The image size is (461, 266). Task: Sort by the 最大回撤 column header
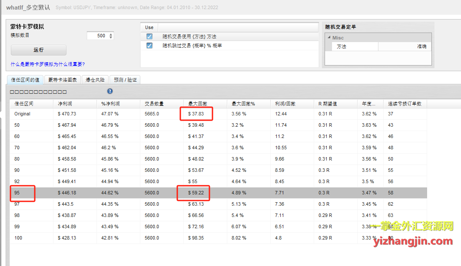tap(205, 104)
